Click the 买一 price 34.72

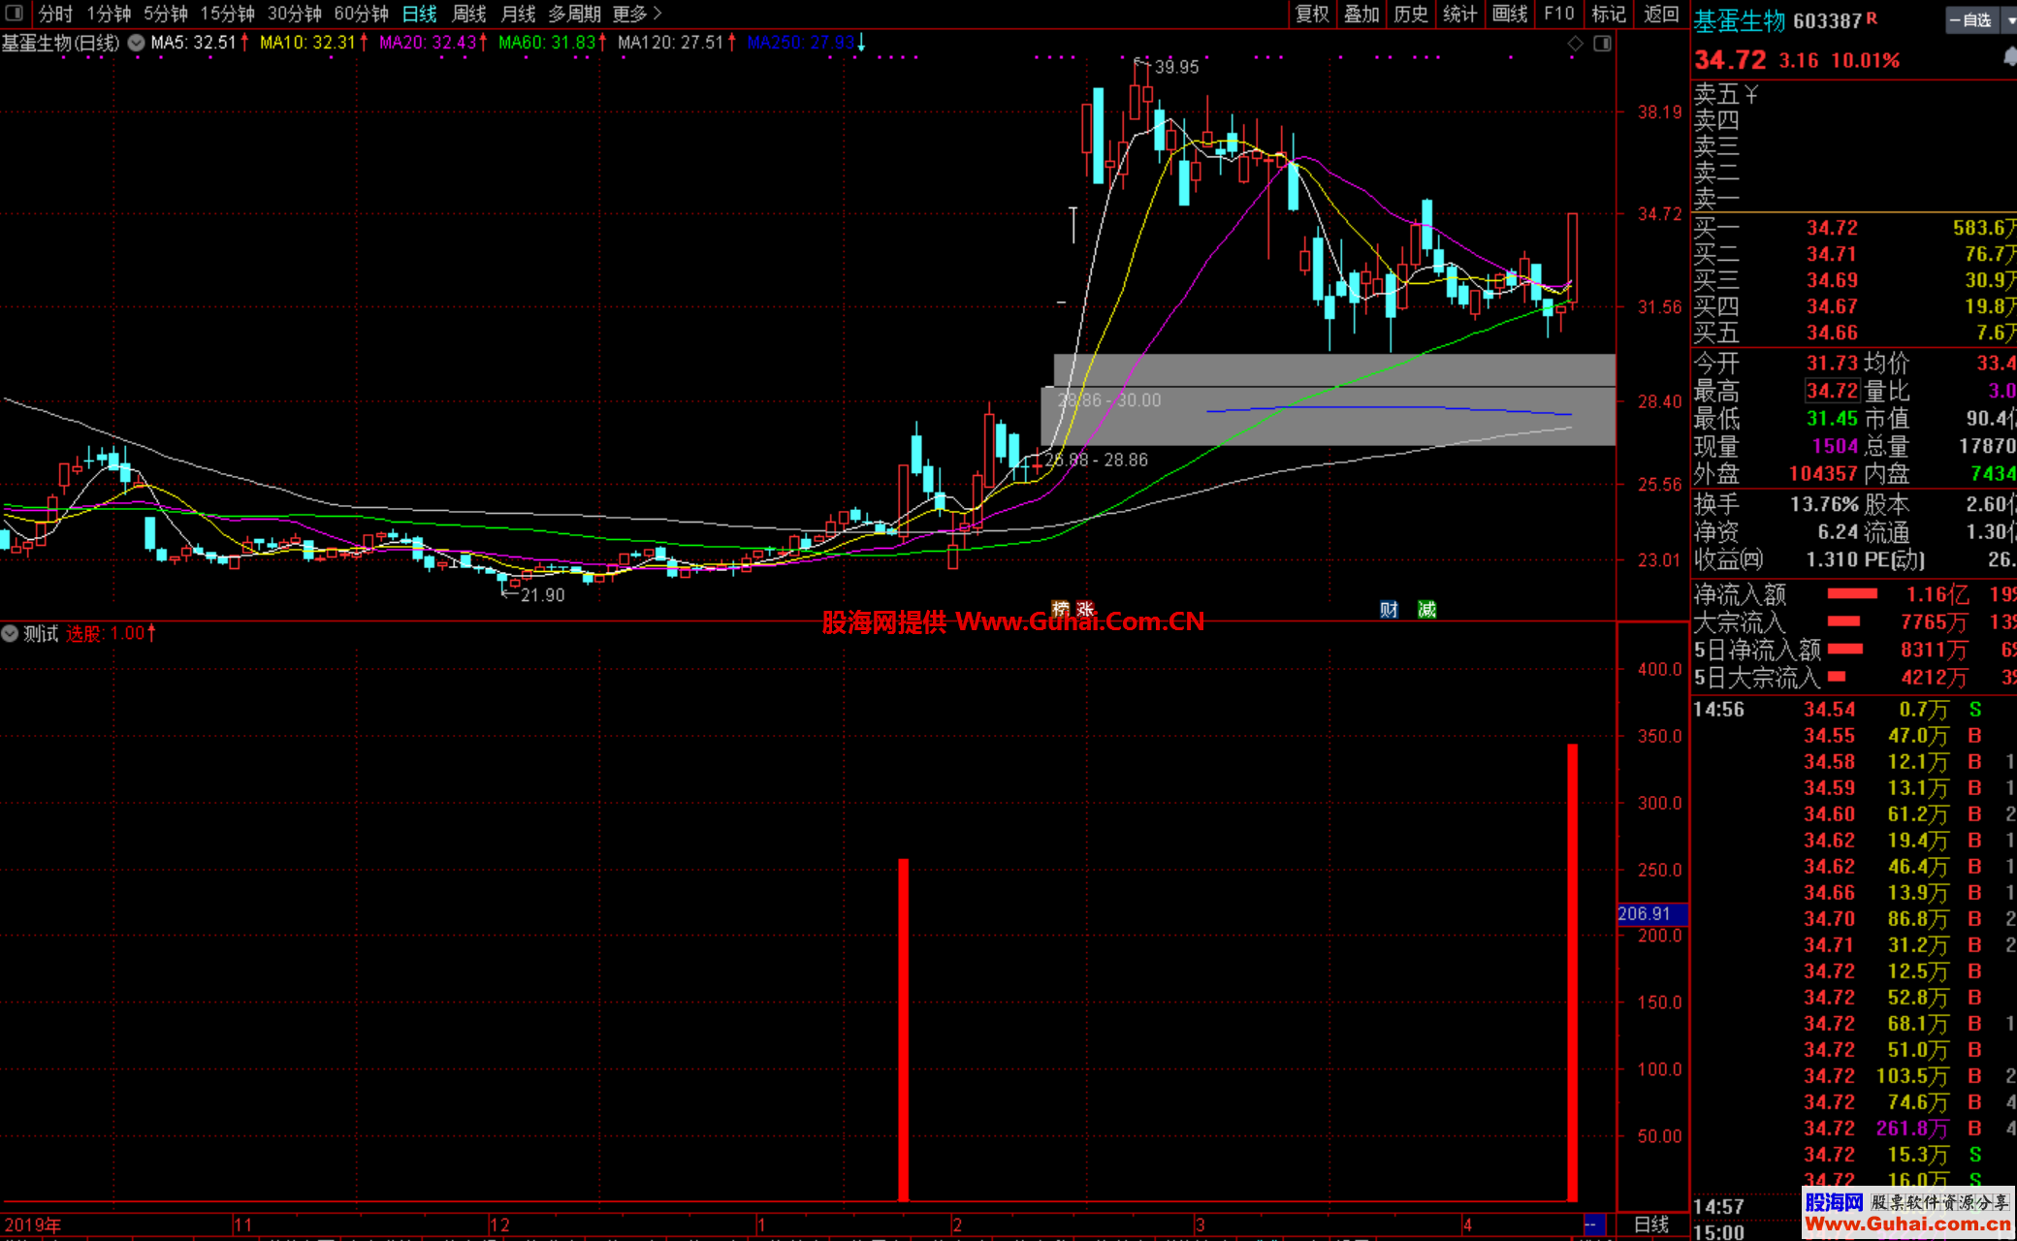1832,228
